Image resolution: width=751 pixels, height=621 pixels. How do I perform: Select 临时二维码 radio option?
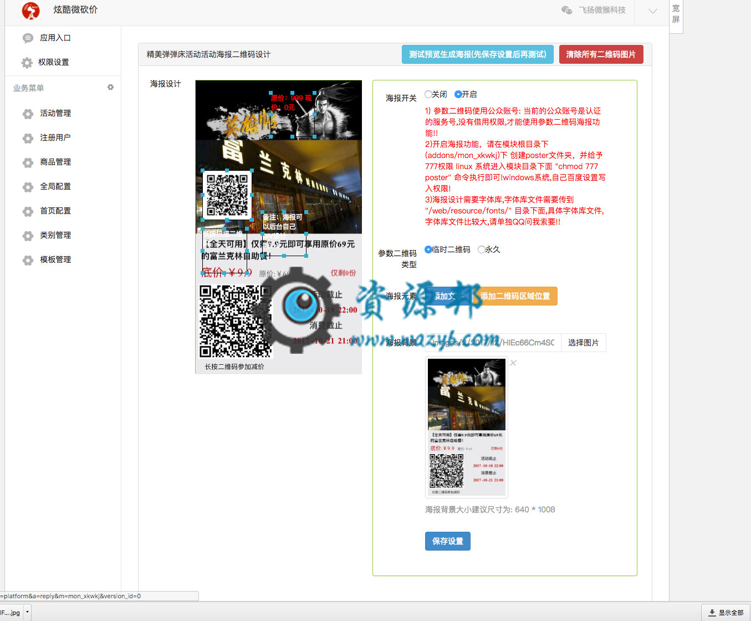(x=428, y=250)
